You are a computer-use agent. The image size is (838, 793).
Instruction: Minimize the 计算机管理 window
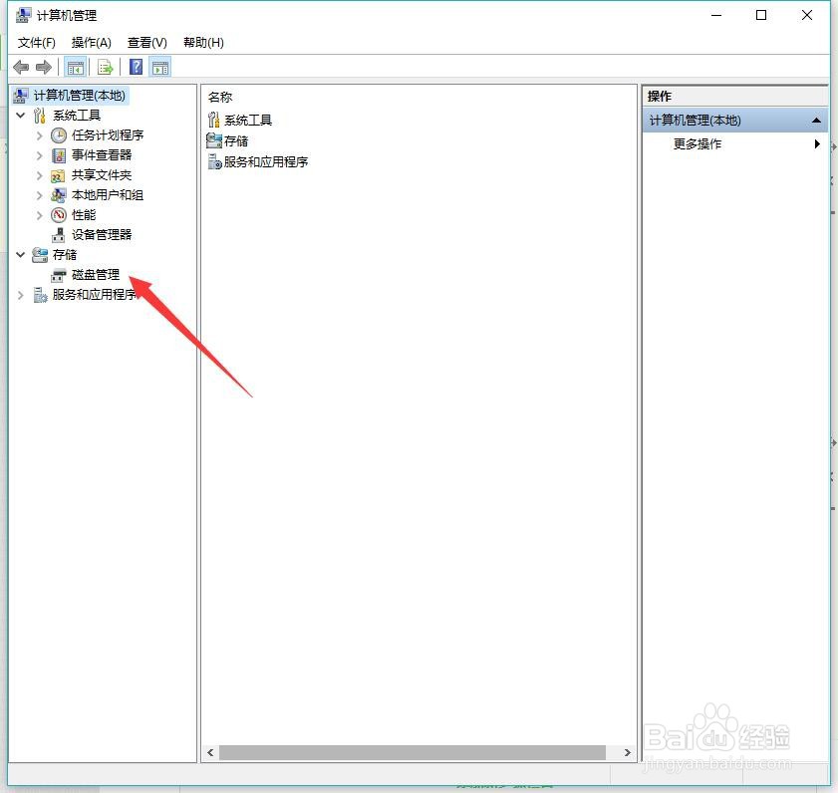(x=716, y=16)
